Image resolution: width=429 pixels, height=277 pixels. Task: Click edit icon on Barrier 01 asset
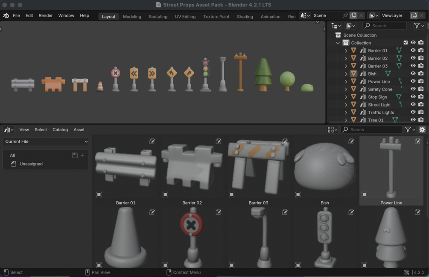152,141
